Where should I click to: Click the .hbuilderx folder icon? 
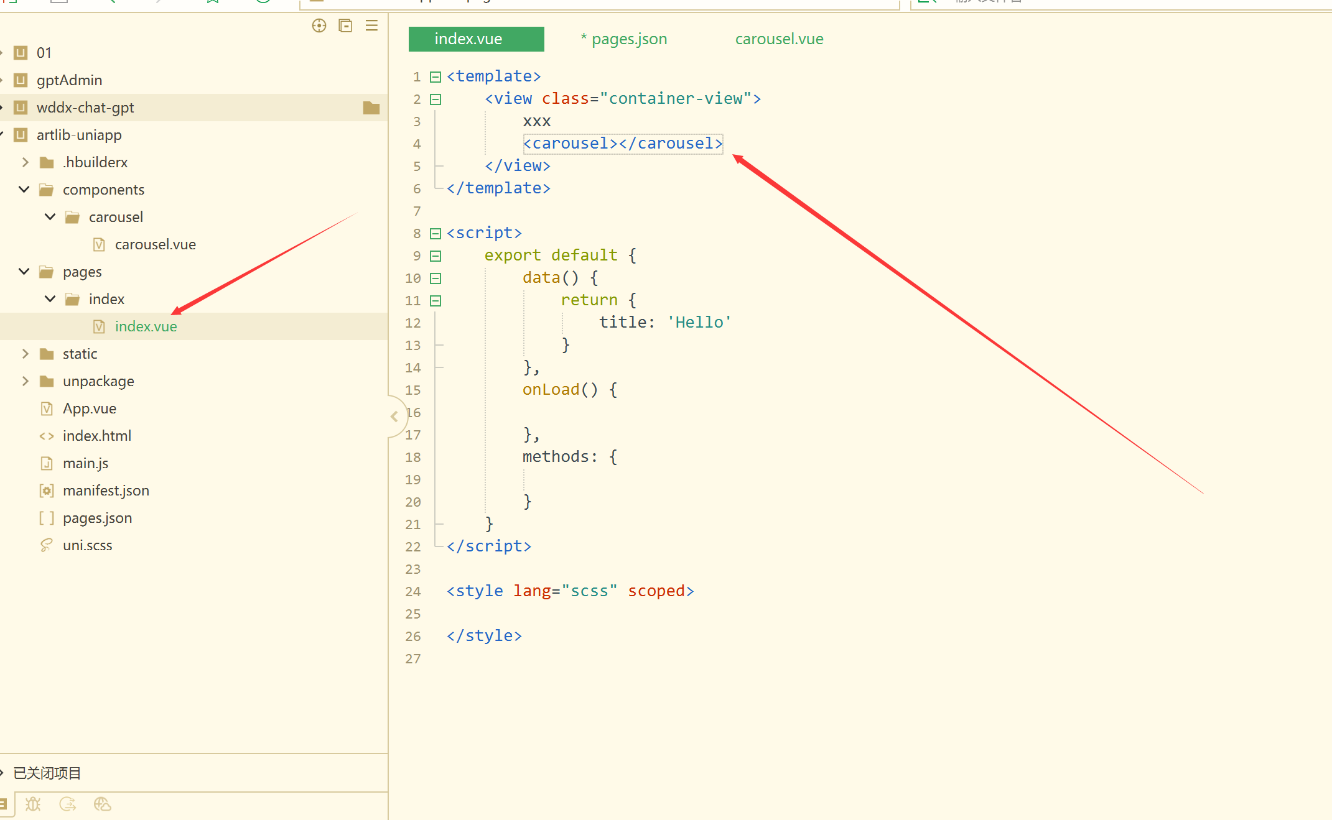[x=47, y=162]
